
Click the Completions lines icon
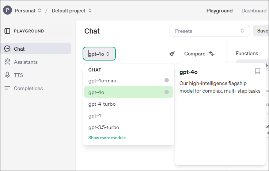tap(7, 88)
